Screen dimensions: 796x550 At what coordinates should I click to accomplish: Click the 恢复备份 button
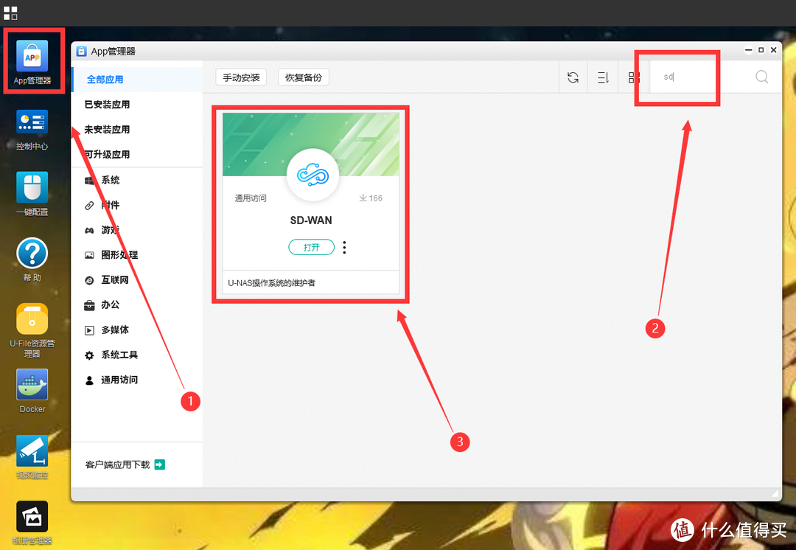(303, 76)
